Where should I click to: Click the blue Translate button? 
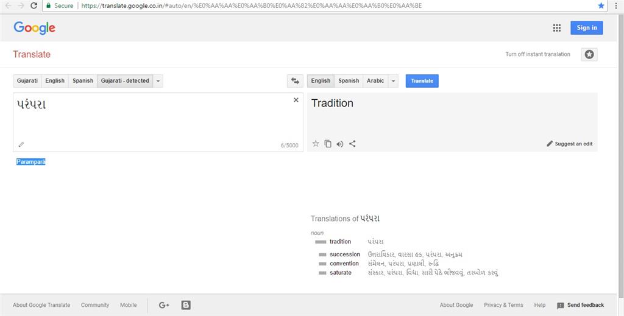422,81
